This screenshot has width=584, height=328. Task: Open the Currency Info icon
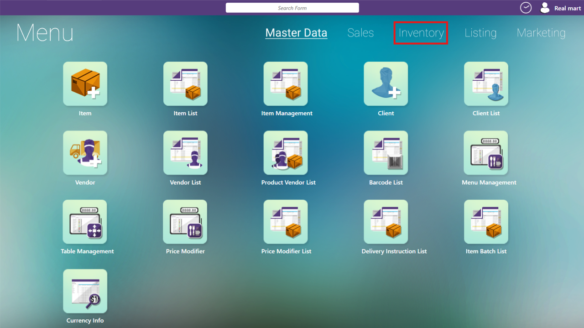tap(85, 291)
